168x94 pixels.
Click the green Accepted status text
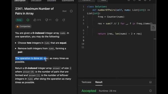click(x=89, y=91)
